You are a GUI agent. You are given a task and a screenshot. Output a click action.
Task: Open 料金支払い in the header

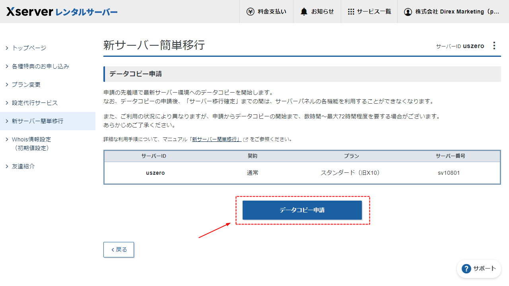pos(266,12)
